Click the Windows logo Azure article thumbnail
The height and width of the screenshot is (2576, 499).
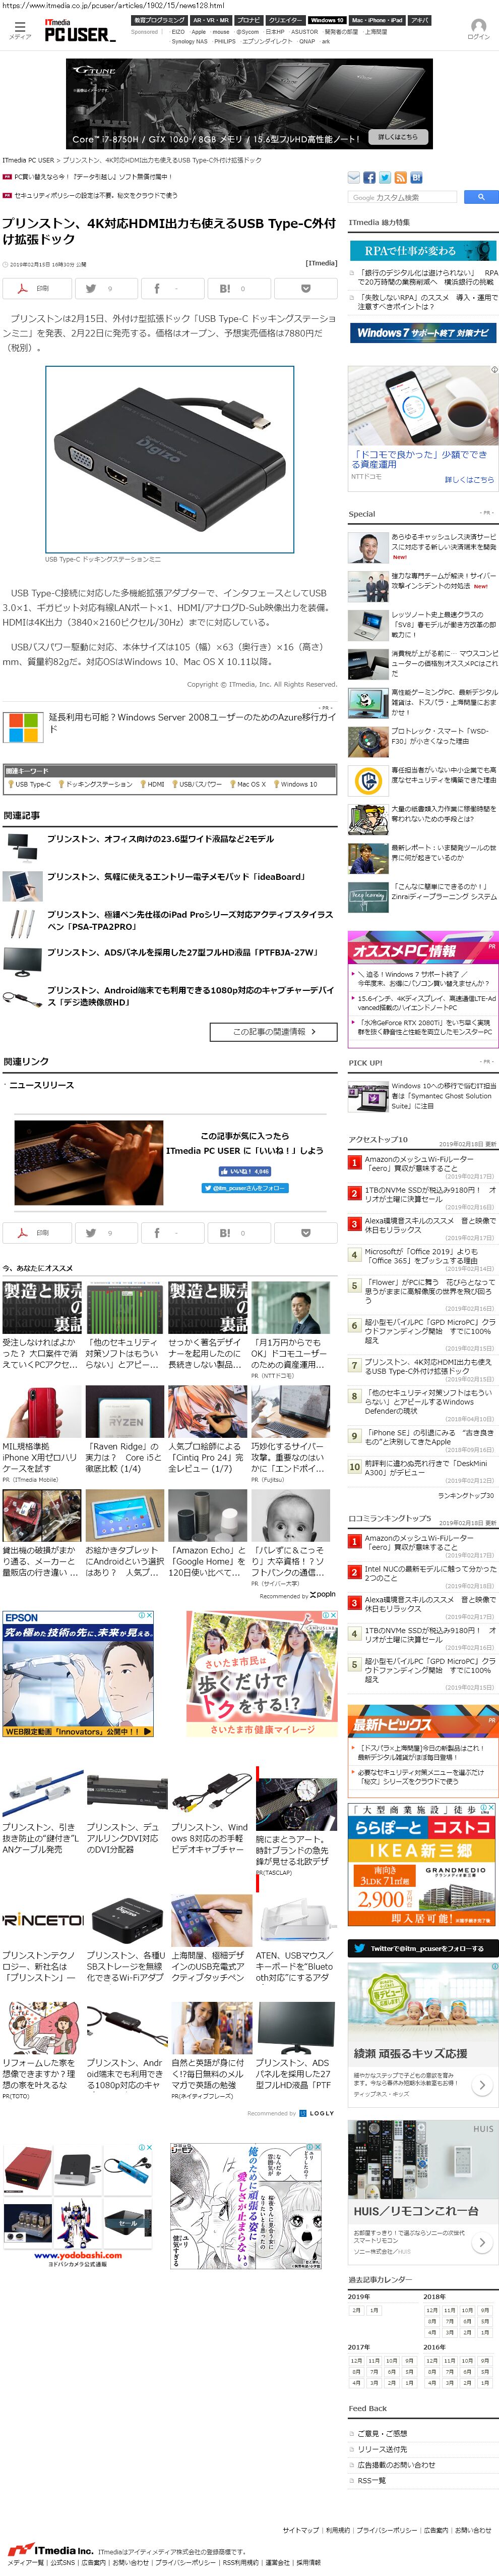23,727
